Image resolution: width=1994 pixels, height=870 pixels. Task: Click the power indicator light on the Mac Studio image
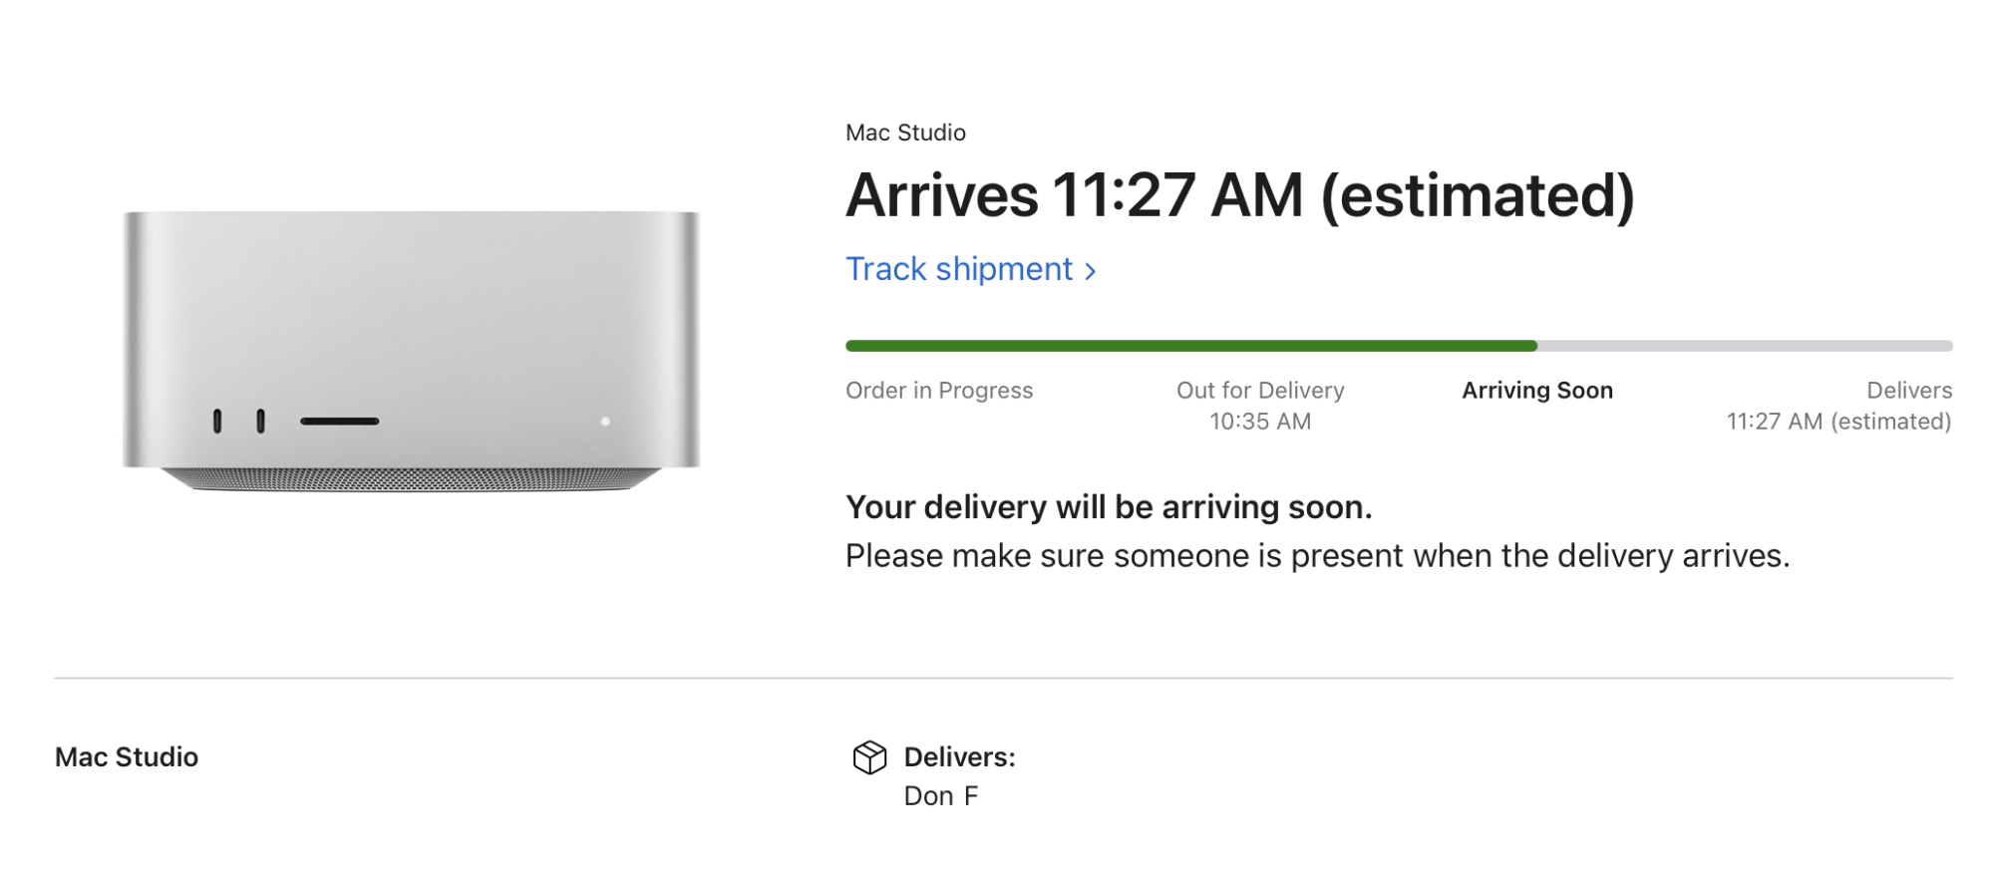point(605,422)
